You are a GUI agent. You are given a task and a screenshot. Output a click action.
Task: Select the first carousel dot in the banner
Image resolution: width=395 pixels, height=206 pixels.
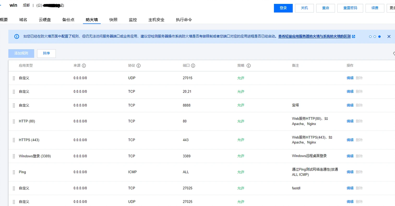[370, 37]
